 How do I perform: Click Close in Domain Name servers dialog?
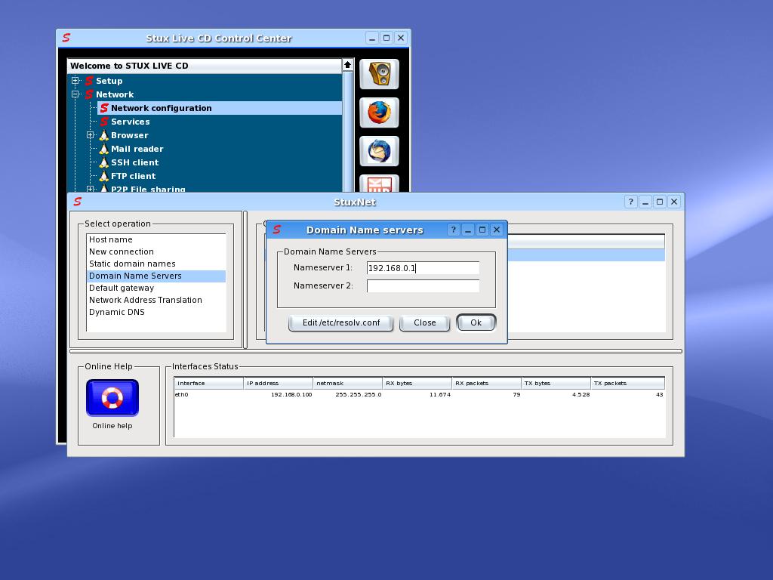pos(424,323)
